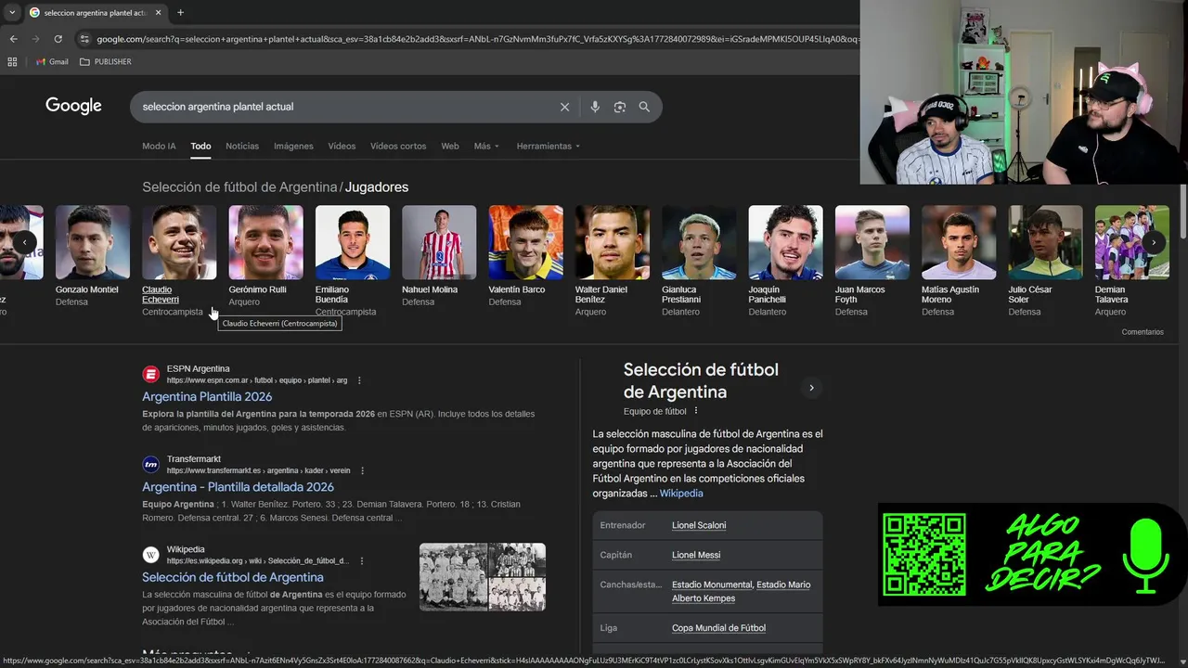Open Selección de fútbol de Argentina Wikipedia result

(x=233, y=577)
